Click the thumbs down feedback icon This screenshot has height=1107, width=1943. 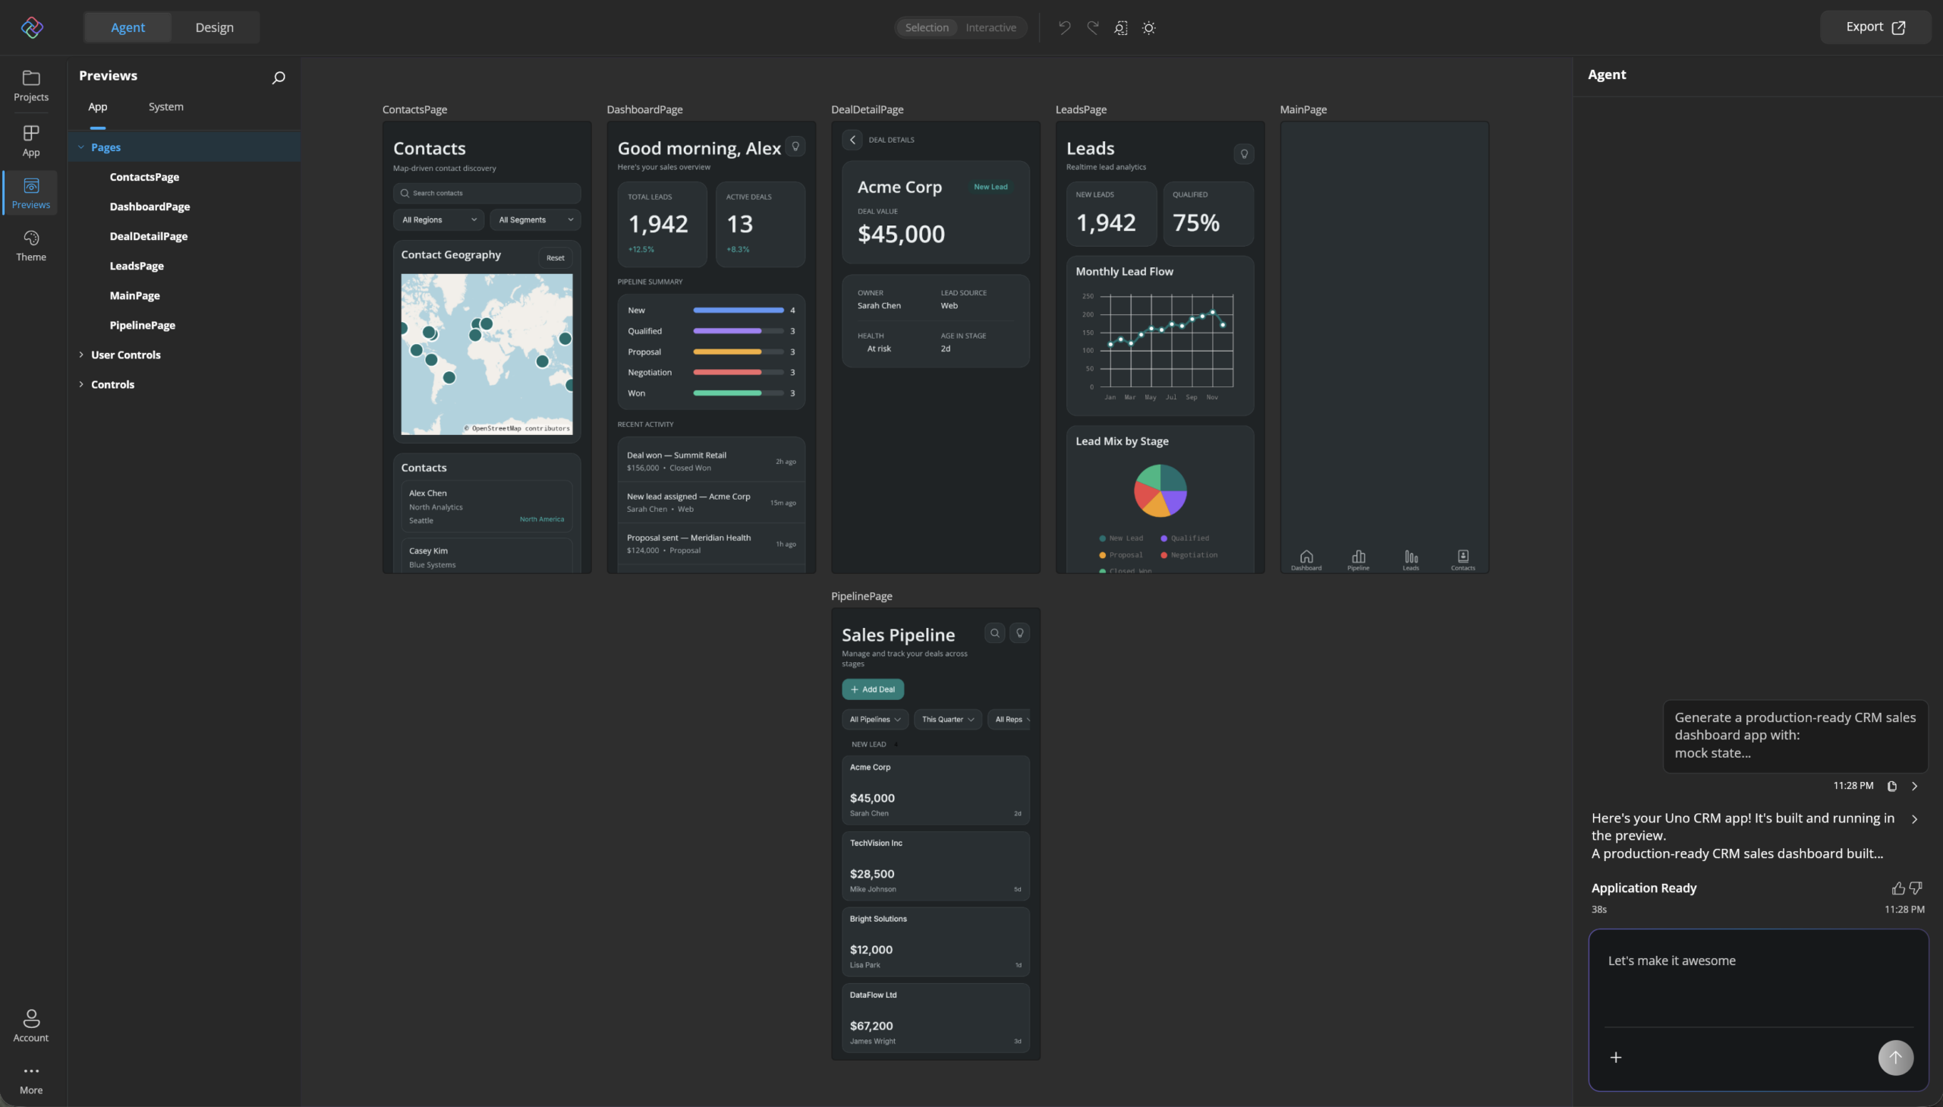[1916, 888]
